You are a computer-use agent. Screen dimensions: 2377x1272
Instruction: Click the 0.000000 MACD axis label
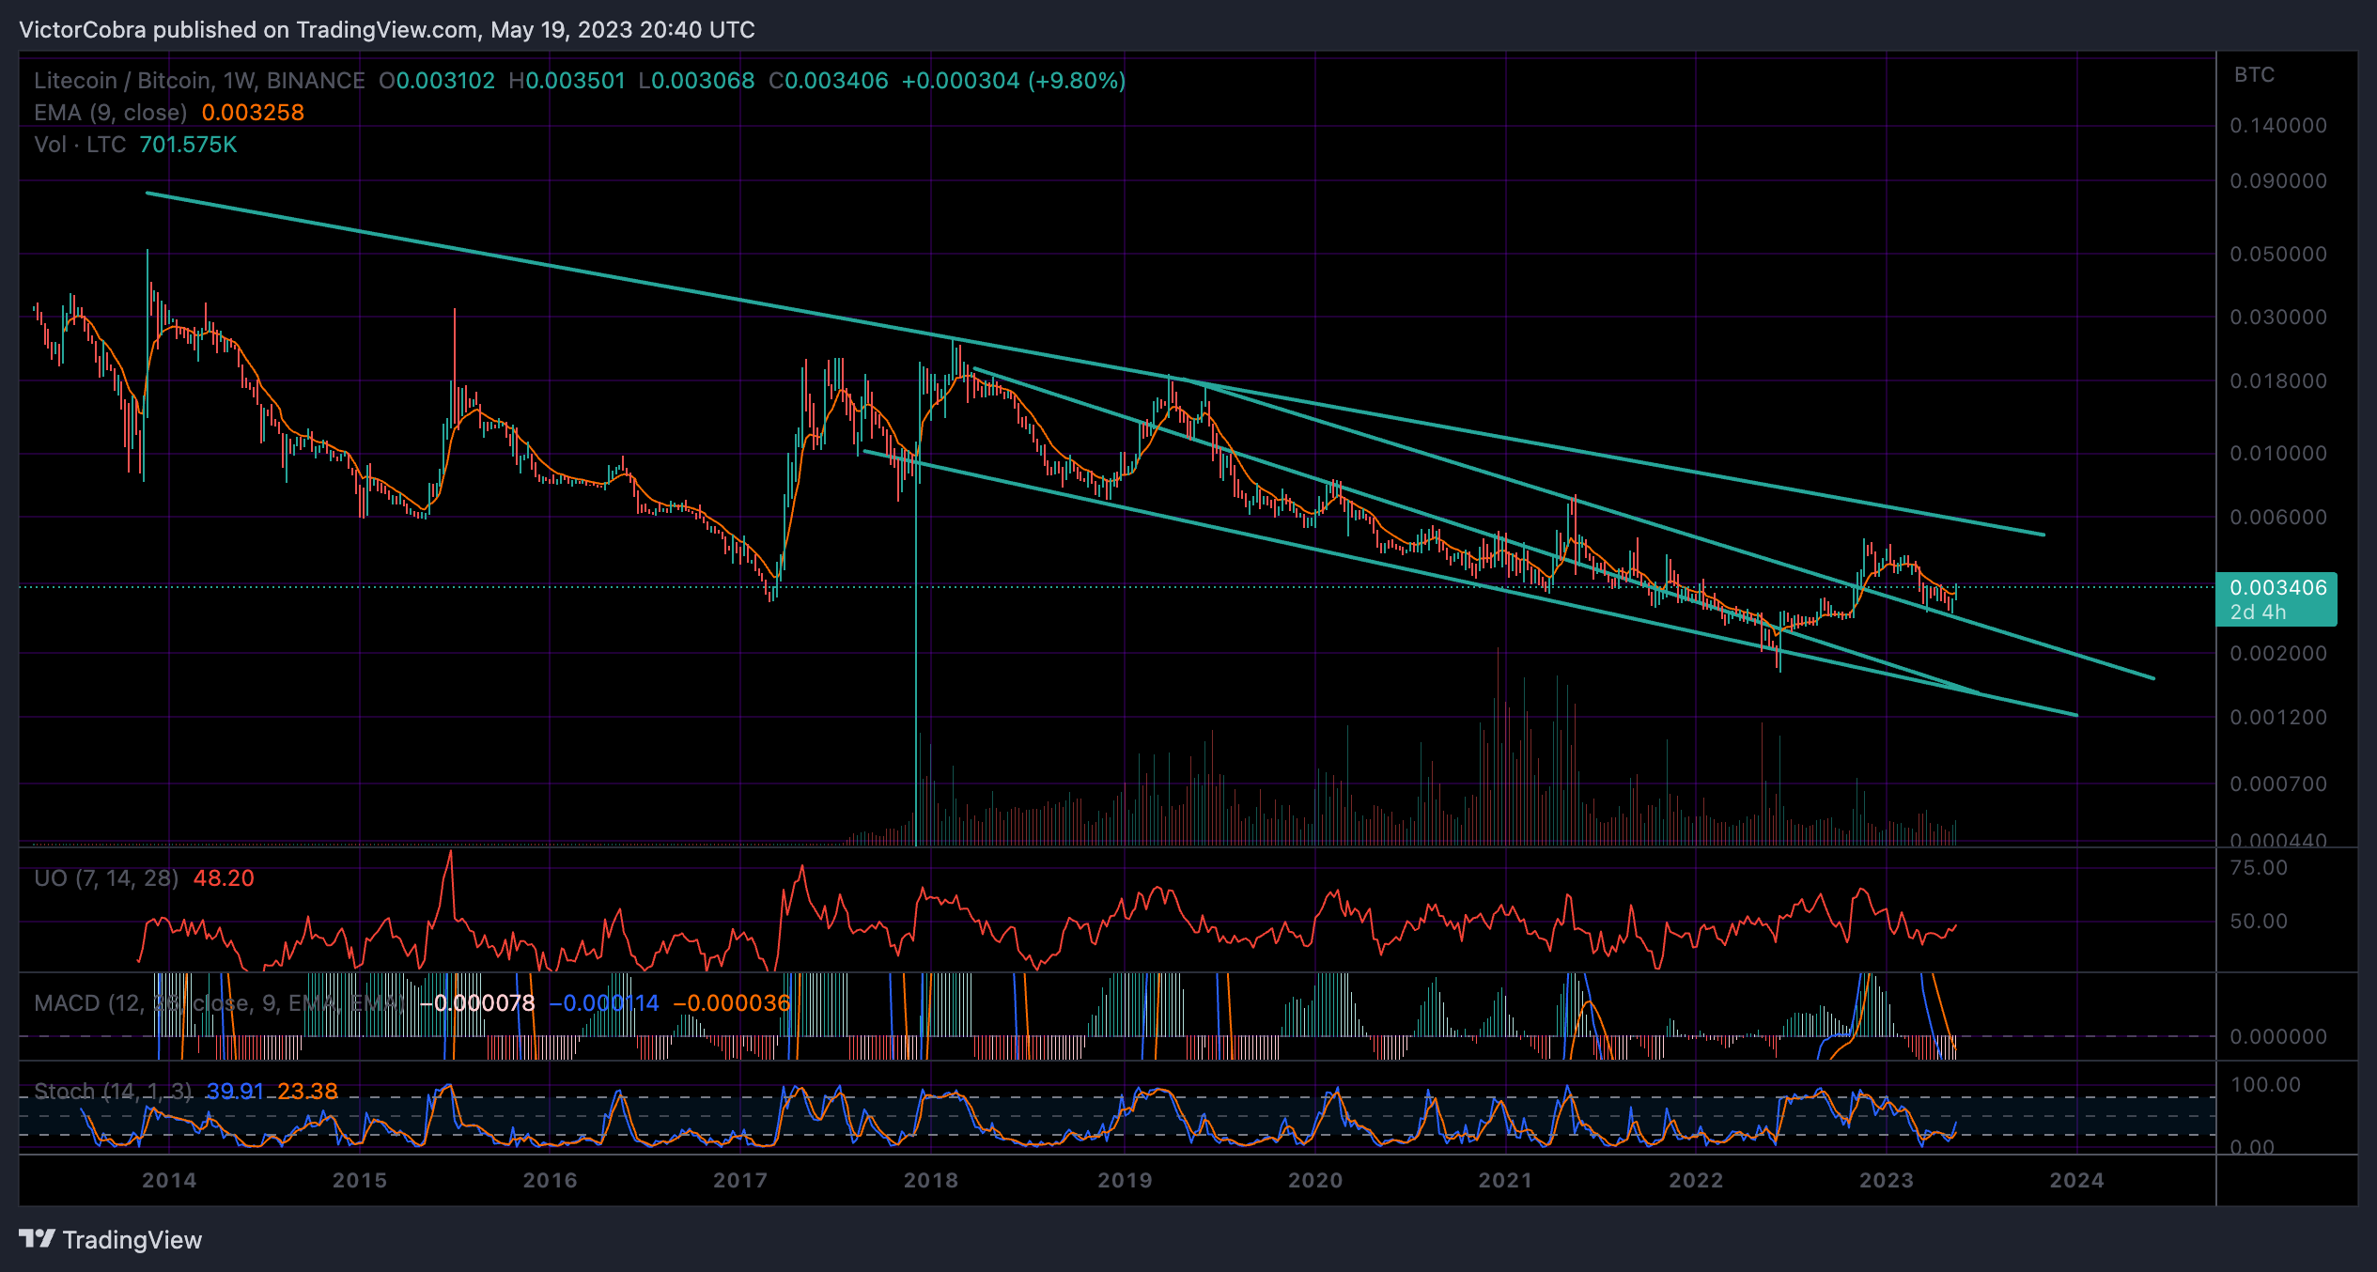tap(2278, 1037)
